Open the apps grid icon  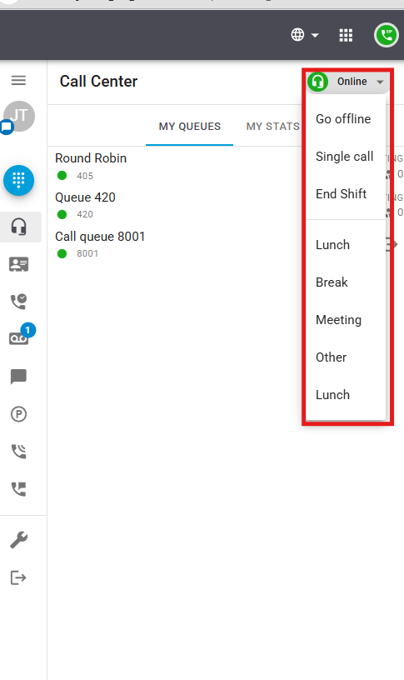point(346,35)
